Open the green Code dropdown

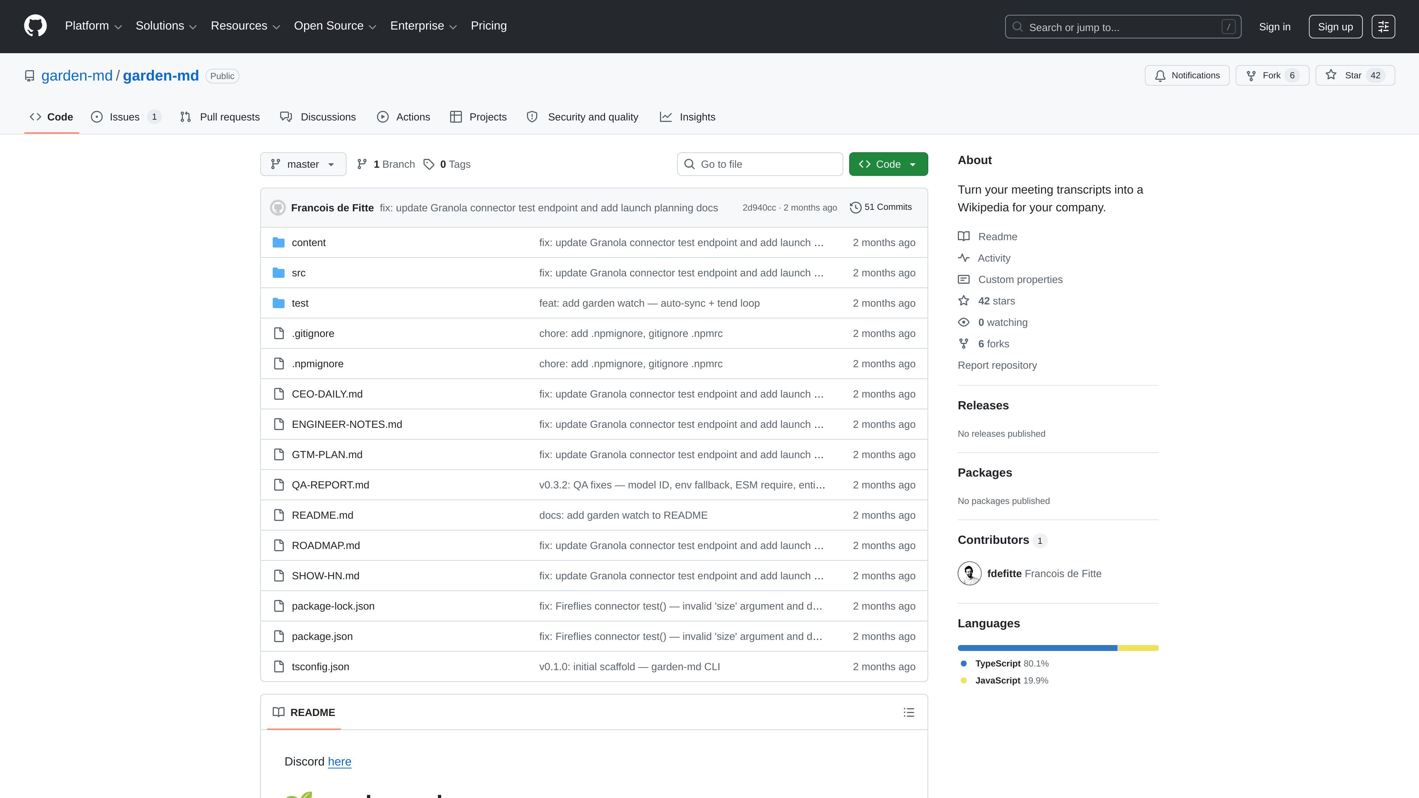pyautogui.click(x=888, y=164)
